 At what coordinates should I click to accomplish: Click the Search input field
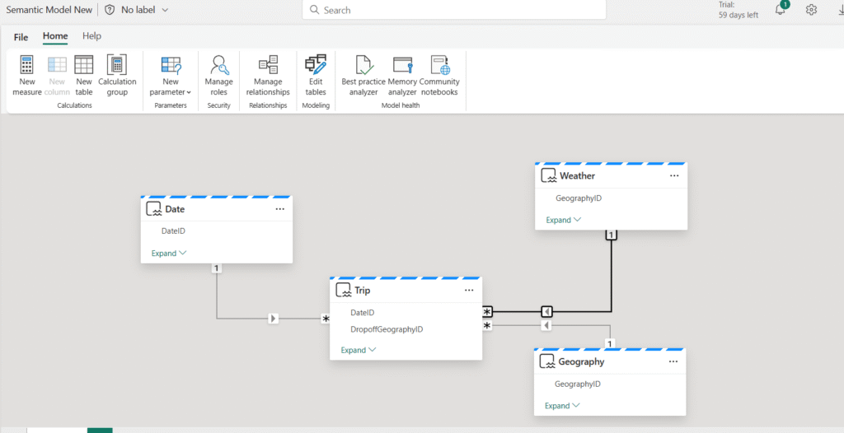[454, 10]
